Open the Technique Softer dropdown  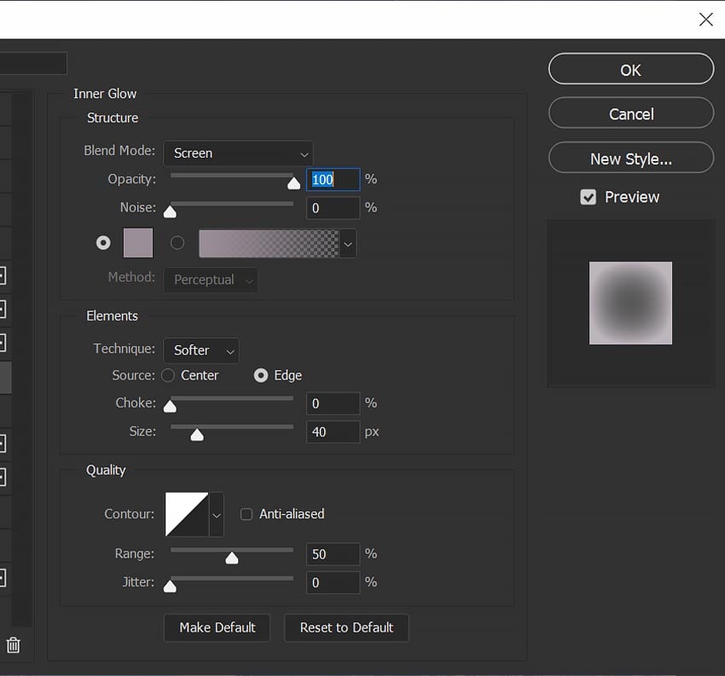pyautogui.click(x=201, y=350)
